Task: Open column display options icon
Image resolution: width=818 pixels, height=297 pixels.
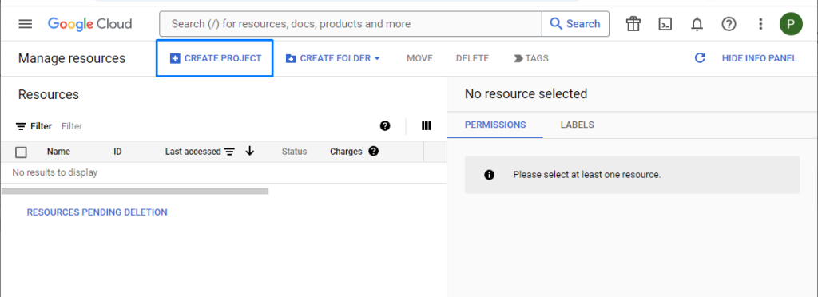Action: [x=427, y=125]
